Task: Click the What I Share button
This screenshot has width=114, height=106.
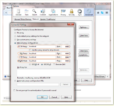Action: pyautogui.click(x=100, y=76)
